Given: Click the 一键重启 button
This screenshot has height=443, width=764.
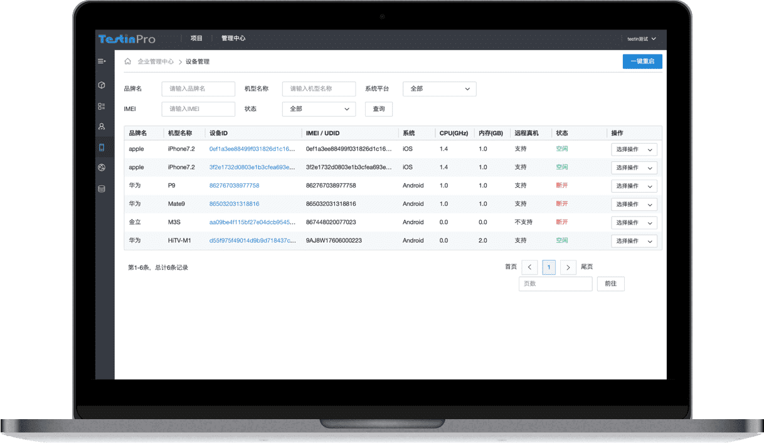Looking at the screenshot, I should [x=642, y=61].
